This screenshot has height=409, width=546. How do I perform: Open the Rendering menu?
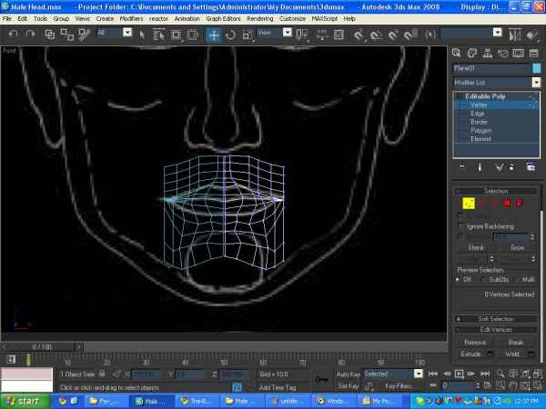coord(259,19)
